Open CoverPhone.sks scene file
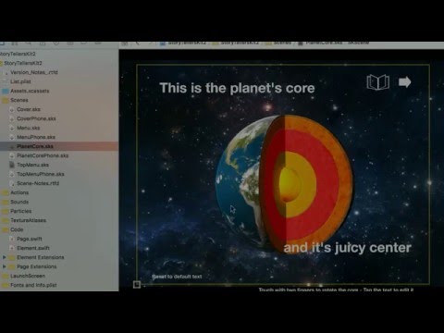Image resolution: width=444 pixels, height=333 pixels. point(36,118)
